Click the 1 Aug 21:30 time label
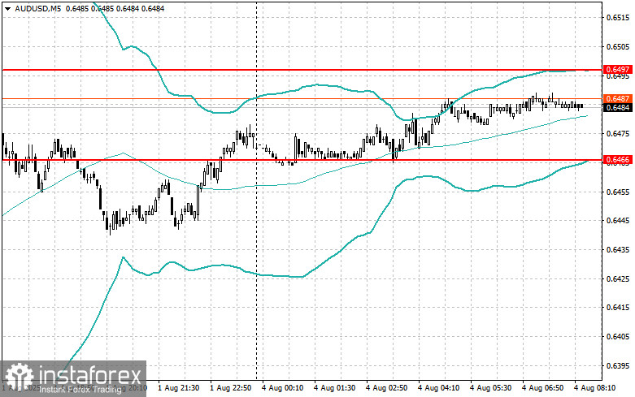The image size is (635, 397). tap(179, 388)
